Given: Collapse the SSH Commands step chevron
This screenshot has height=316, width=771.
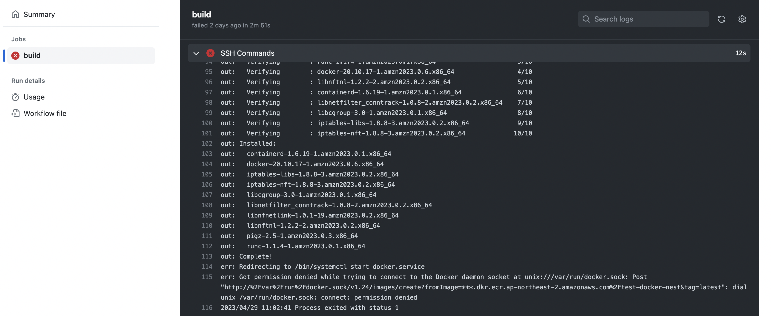Looking at the screenshot, I should (196, 53).
